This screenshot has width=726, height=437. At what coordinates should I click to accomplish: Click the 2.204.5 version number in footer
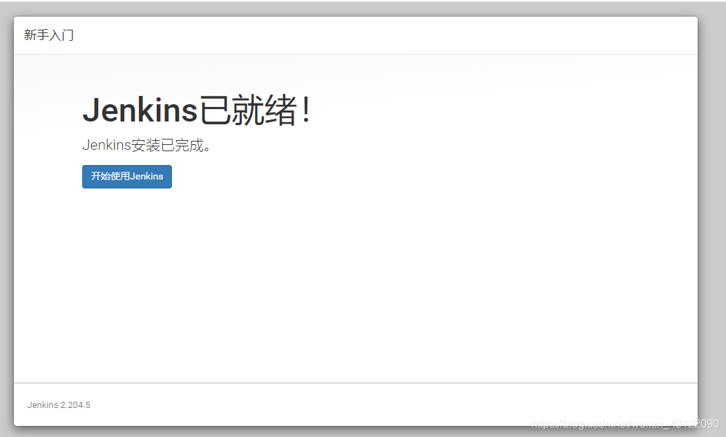click(x=75, y=405)
